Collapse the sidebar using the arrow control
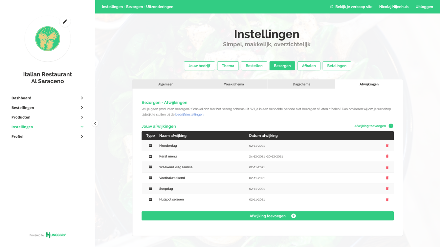 tap(95, 123)
